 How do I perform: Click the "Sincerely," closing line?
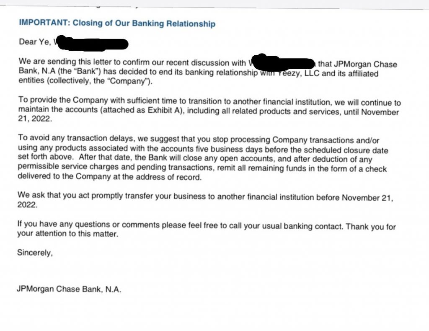[x=35, y=253]
